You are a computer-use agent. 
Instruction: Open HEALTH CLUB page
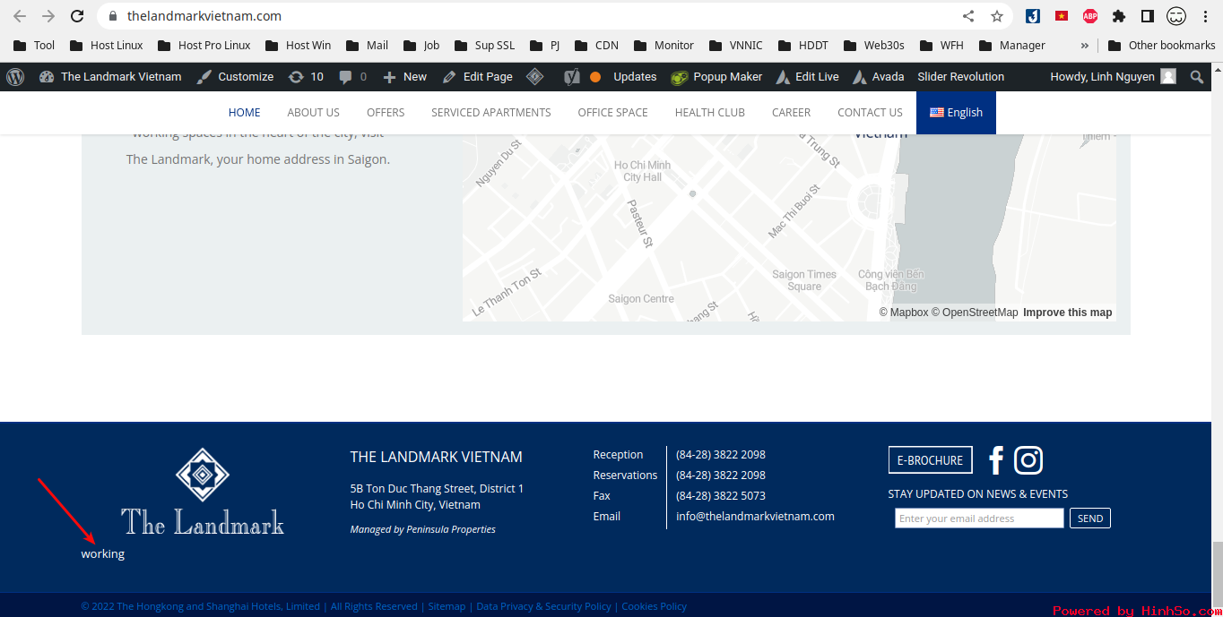tap(710, 113)
